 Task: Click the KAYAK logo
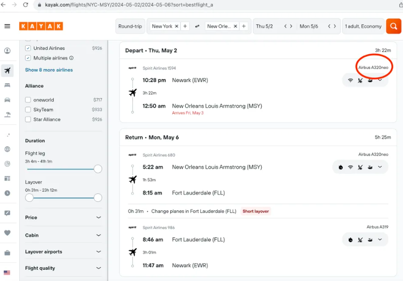[x=41, y=26]
